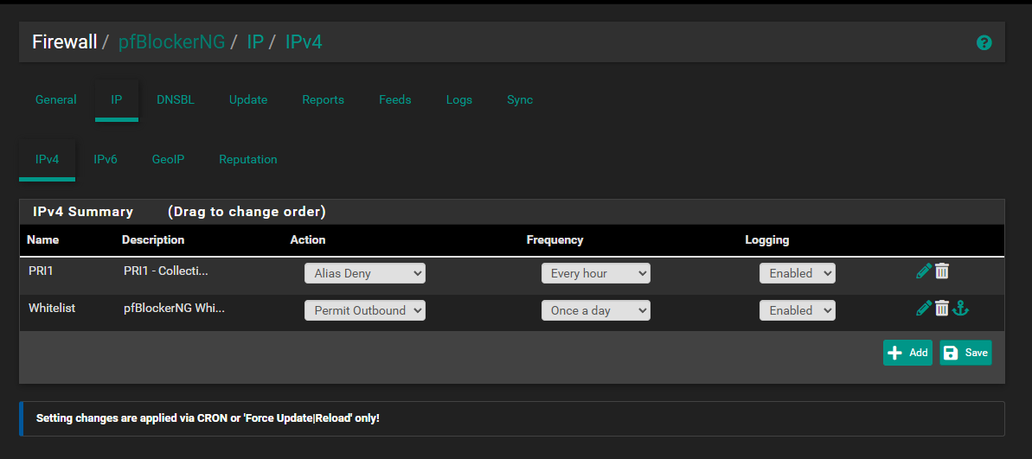Click the Description column header

(153, 240)
